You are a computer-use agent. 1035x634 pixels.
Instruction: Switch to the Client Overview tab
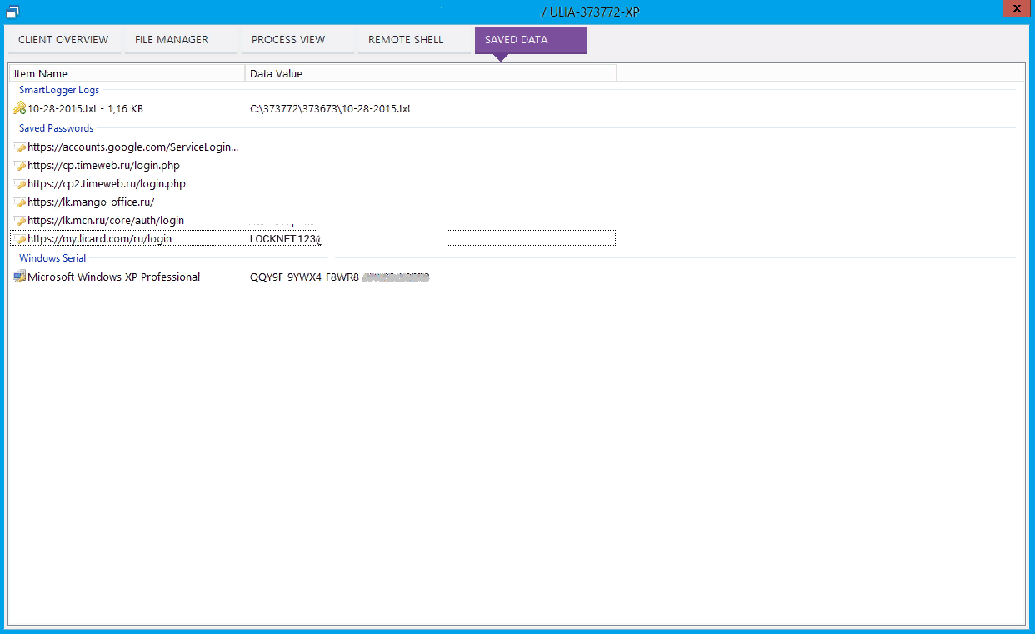click(64, 40)
